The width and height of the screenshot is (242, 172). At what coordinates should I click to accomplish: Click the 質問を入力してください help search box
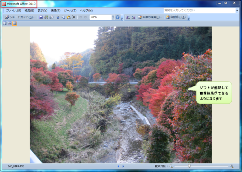pos(199,10)
